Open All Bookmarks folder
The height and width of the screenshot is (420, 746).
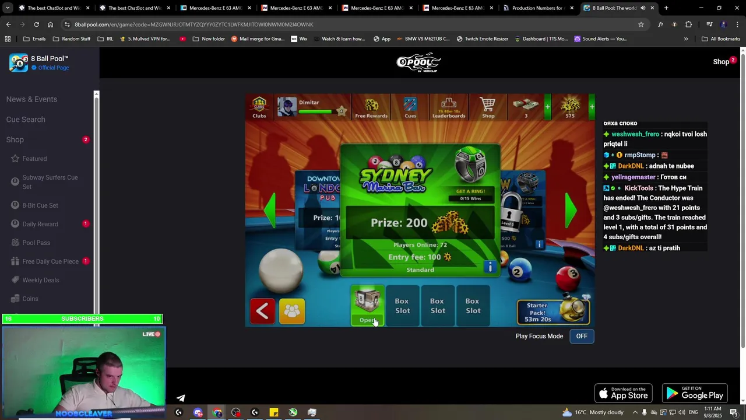tap(721, 39)
